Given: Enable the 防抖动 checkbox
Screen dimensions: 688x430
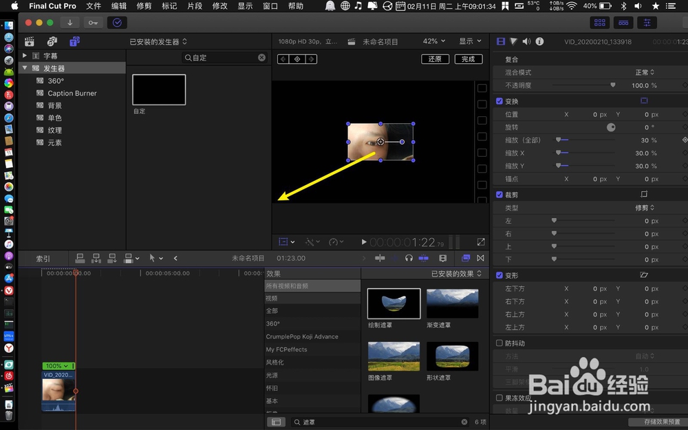Looking at the screenshot, I should tap(499, 343).
